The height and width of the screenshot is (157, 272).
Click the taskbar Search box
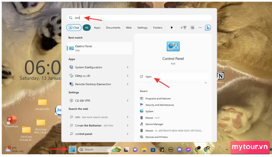point(99,150)
